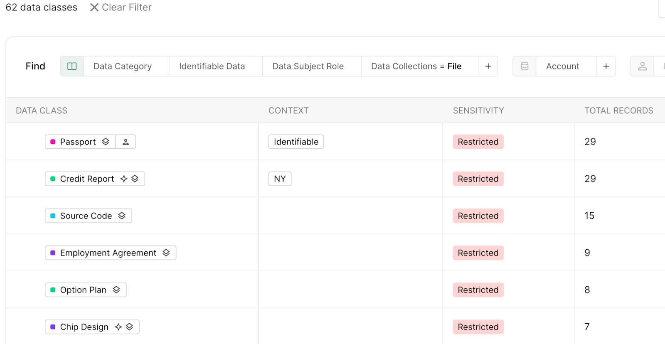Select the Account filter
The width and height of the screenshot is (665, 344).
[x=562, y=66]
